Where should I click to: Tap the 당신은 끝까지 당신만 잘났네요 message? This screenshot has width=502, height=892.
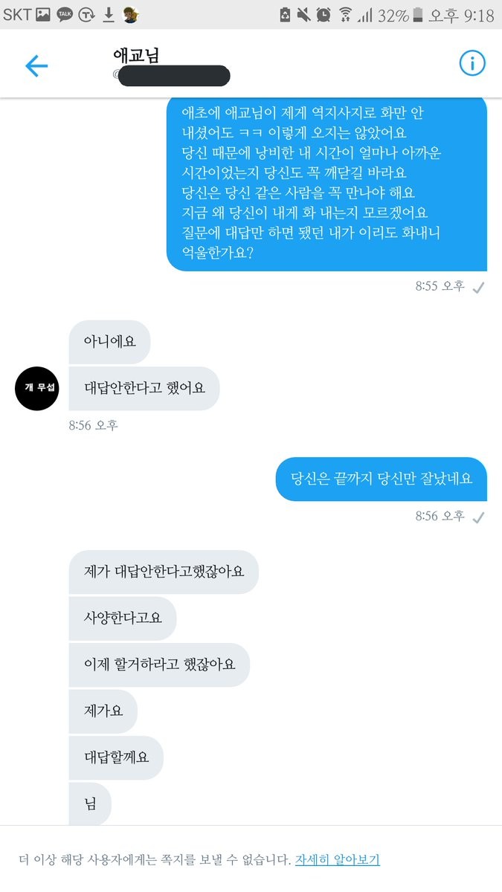coord(382,479)
